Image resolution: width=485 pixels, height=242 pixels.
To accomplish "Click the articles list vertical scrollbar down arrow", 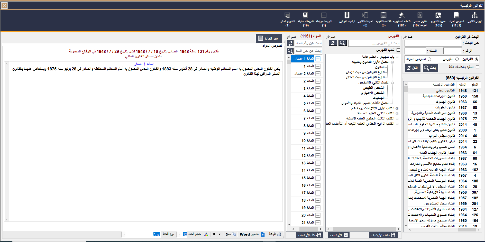I will (289, 225).
